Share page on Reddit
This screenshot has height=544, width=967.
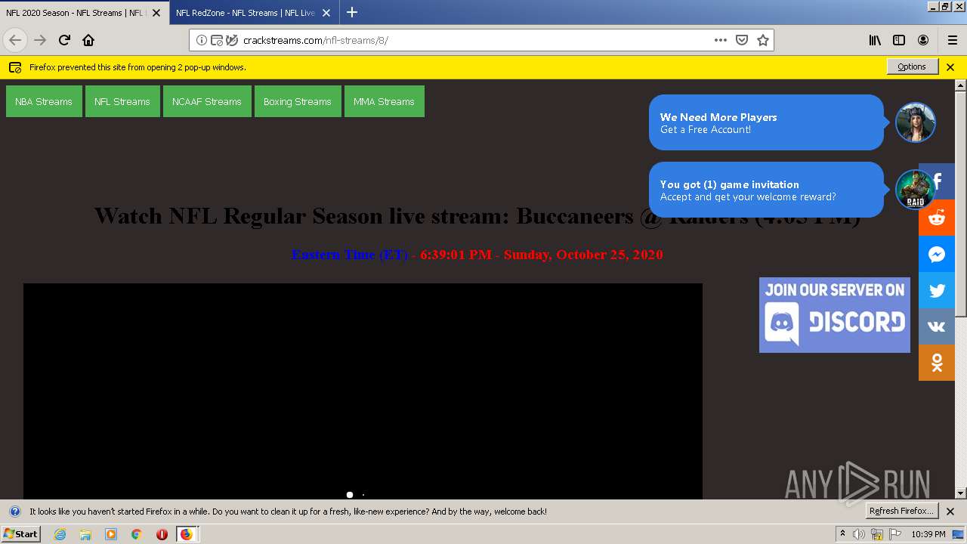(937, 218)
